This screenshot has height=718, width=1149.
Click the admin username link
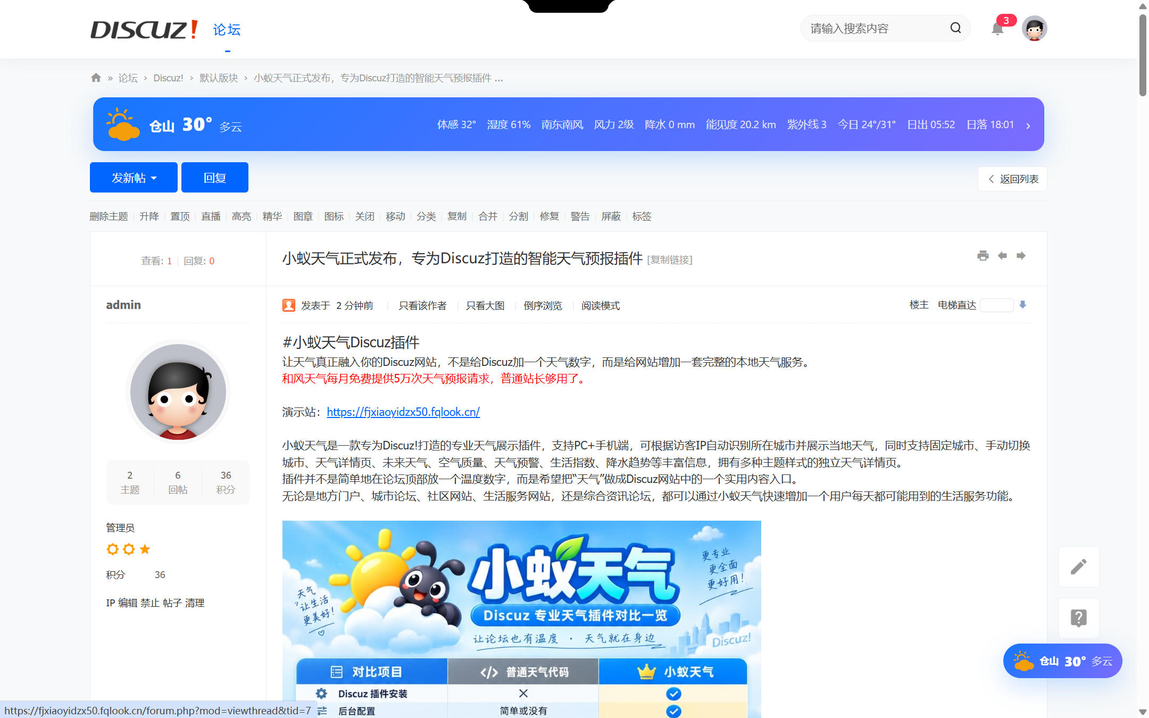tap(123, 305)
